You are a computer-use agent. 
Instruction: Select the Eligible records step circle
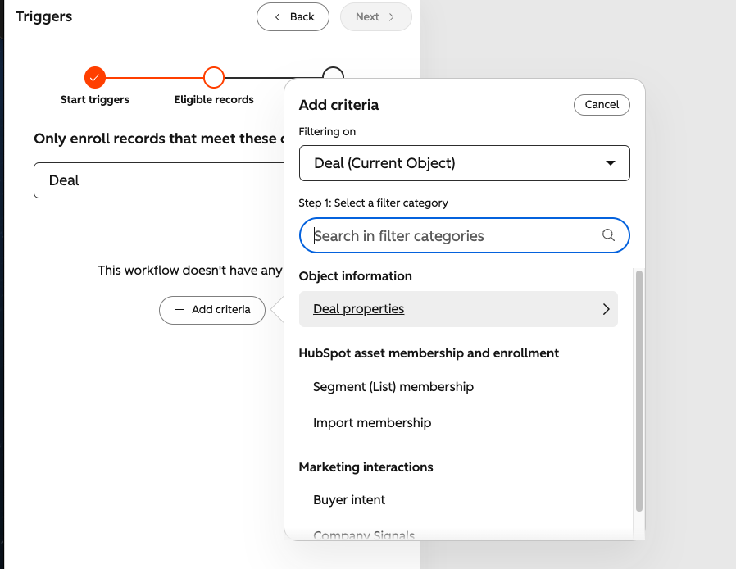pyautogui.click(x=214, y=77)
